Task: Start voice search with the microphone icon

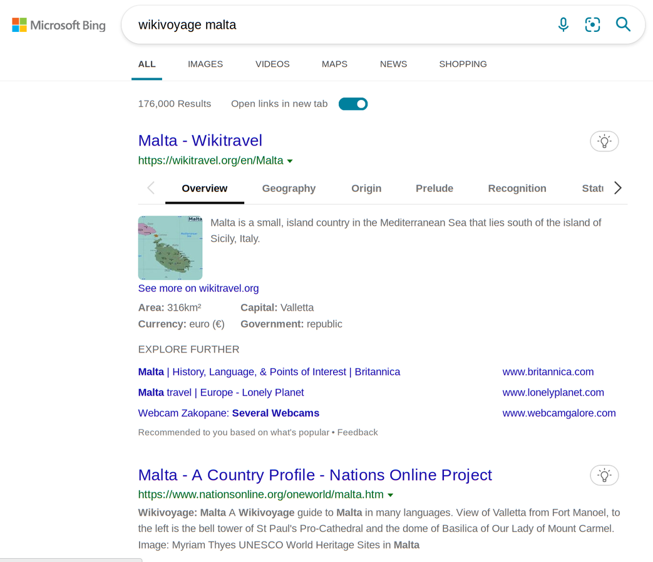Action: [563, 24]
